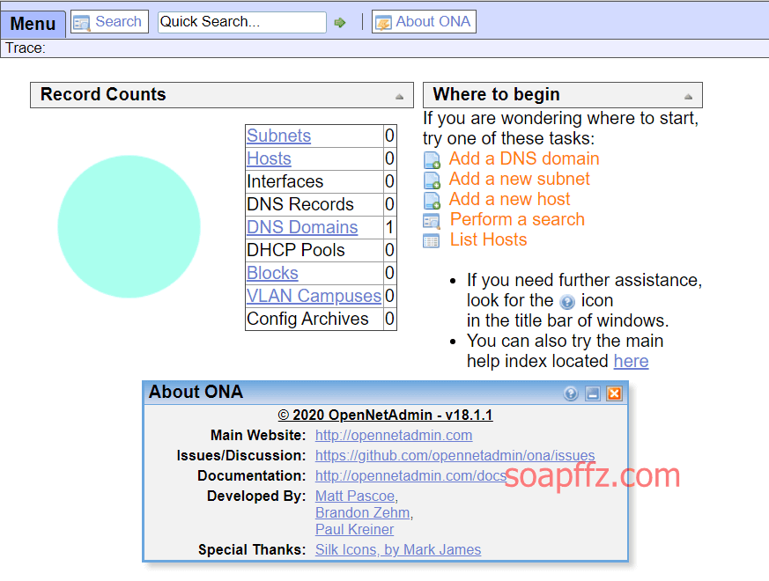Close the About ONA window
This screenshot has height=581, width=769.
pyautogui.click(x=614, y=393)
